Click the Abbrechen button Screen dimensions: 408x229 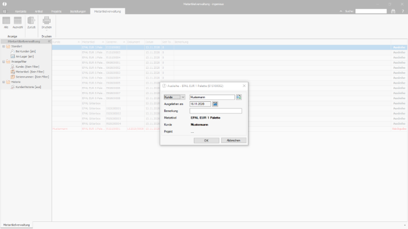(x=234, y=140)
